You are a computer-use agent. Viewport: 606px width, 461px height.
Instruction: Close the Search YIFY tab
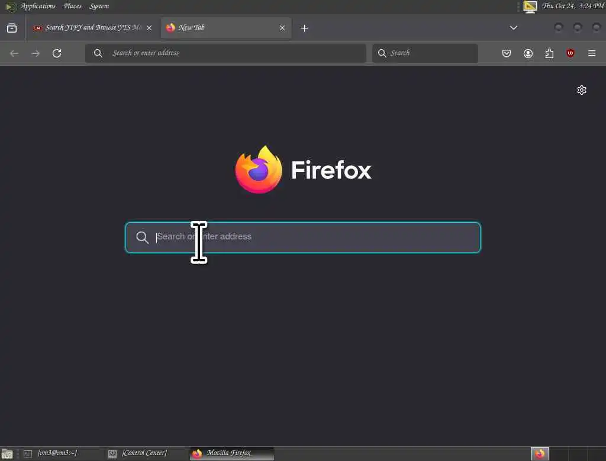click(149, 28)
